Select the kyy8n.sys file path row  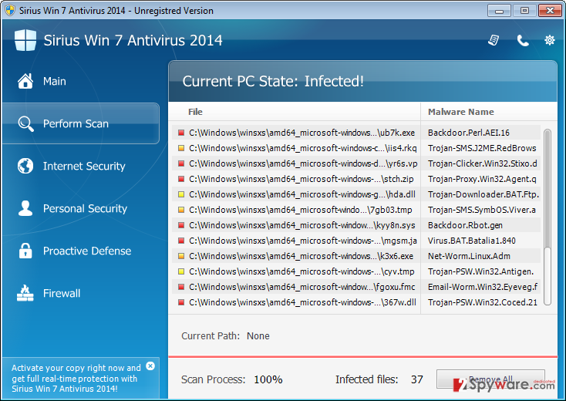pos(302,225)
